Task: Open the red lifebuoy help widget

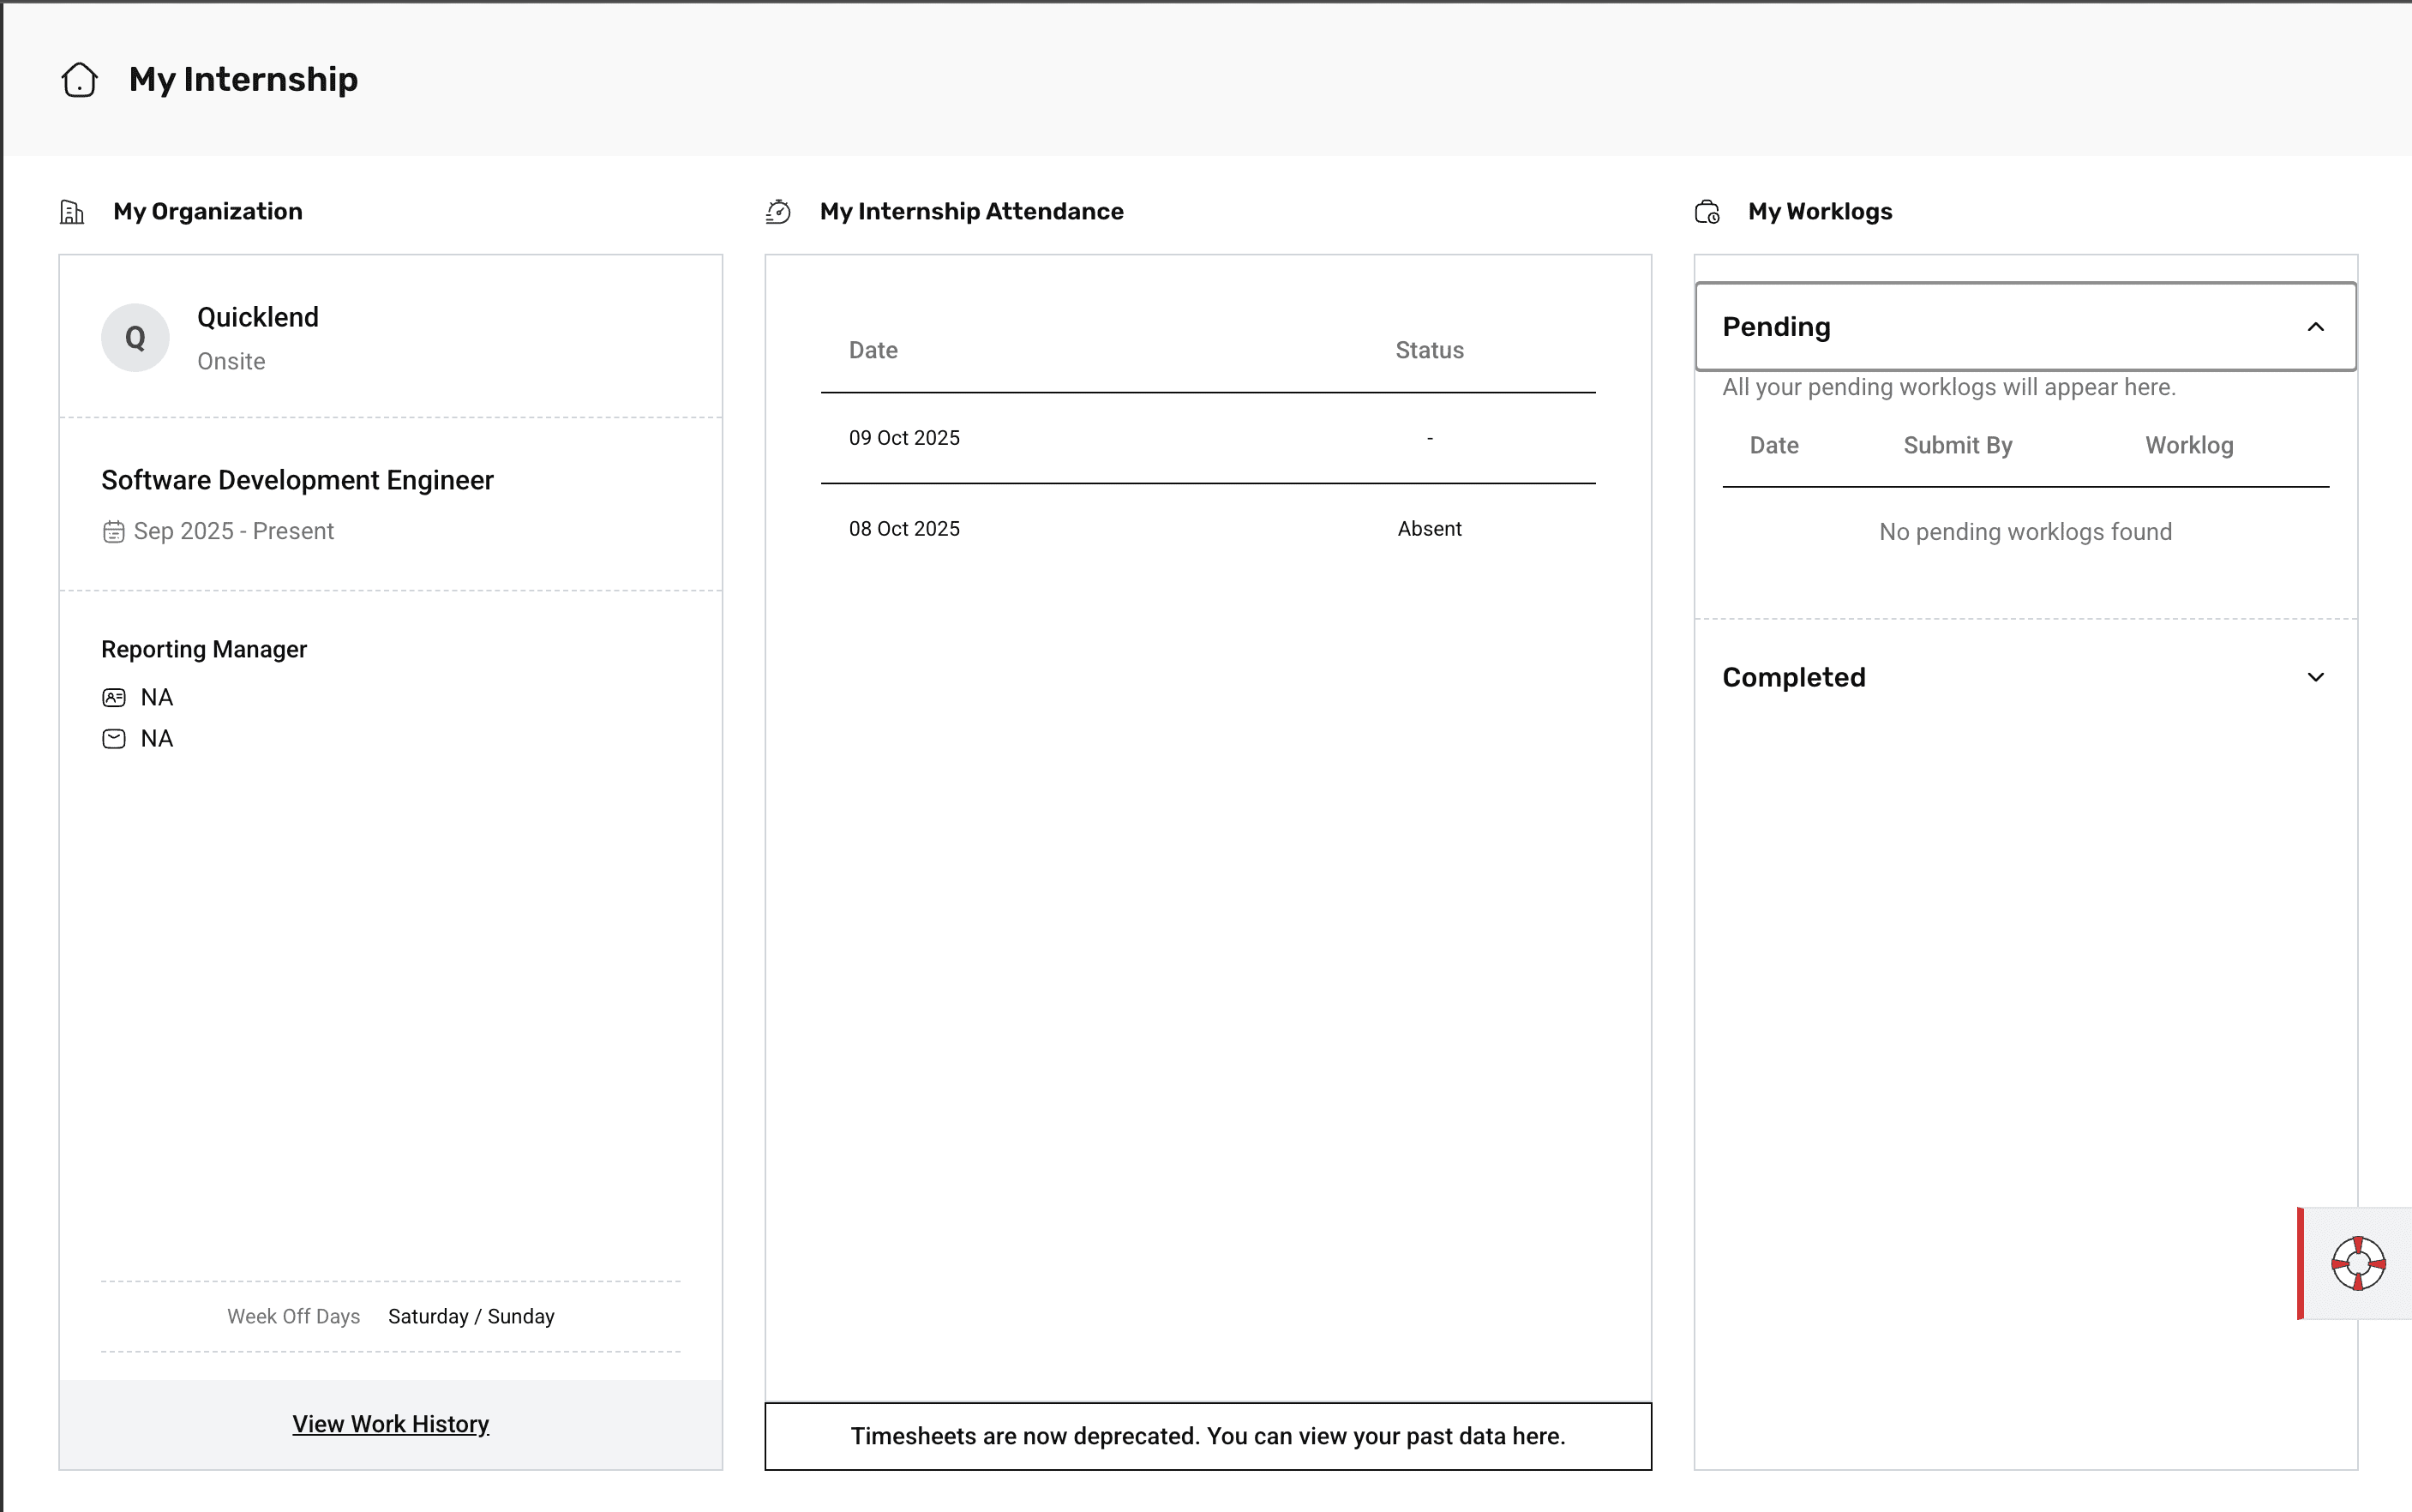Action: 2358,1263
